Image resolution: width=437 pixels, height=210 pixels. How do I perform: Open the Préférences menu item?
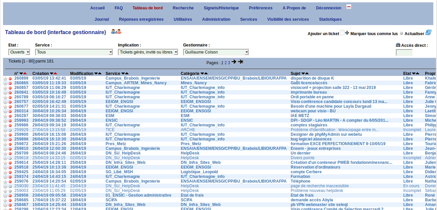coord(261,8)
